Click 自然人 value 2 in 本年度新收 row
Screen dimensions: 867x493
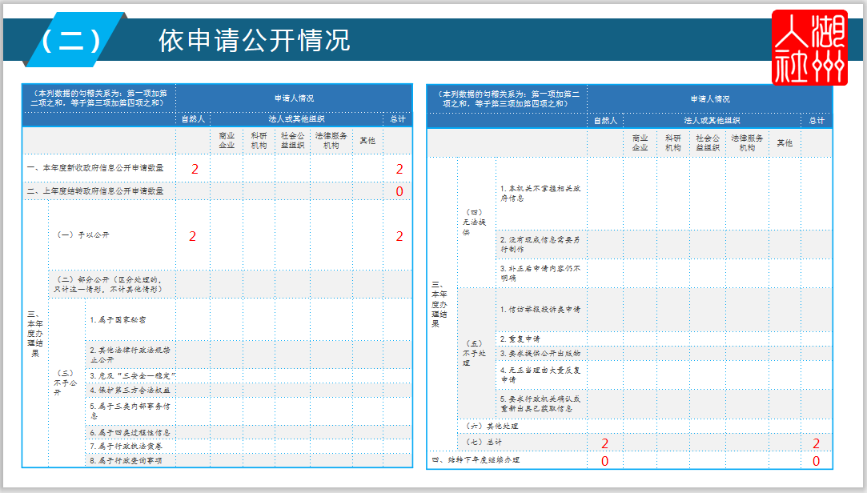195,169
